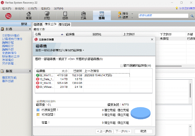195x136 pixels.
Task: Click the red X icon for 13_Data_1
Action: (x=37, y=79)
